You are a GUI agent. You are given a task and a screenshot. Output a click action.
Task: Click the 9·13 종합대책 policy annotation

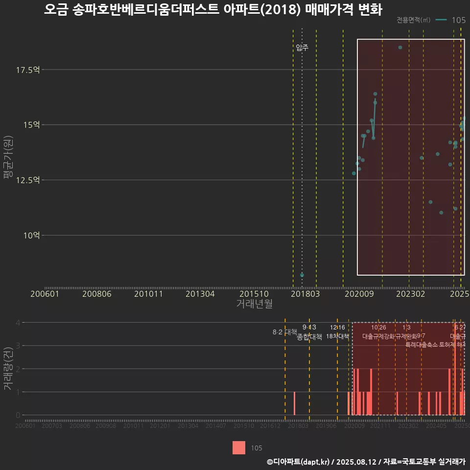point(309,332)
